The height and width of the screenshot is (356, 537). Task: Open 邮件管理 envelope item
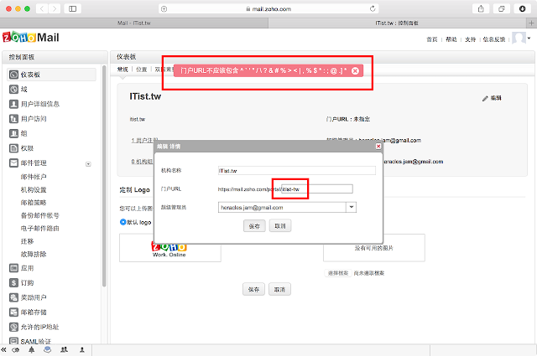pyautogui.click(x=28, y=163)
